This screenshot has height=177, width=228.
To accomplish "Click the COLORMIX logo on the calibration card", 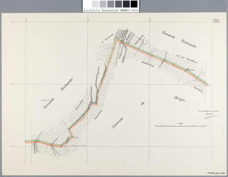I will pos(125,10).
